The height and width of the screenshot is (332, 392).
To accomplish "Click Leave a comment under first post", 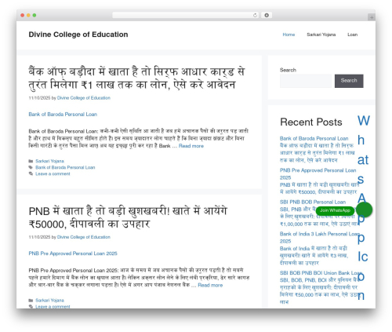I will point(53,173).
